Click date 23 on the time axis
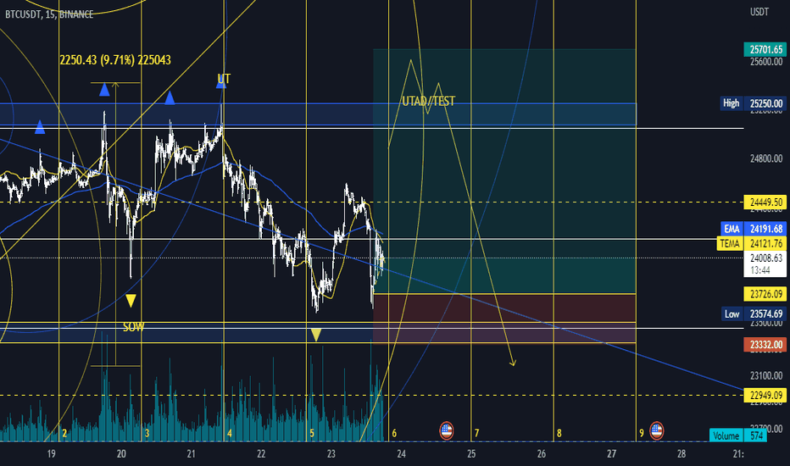This screenshot has width=790, height=466. [331, 454]
